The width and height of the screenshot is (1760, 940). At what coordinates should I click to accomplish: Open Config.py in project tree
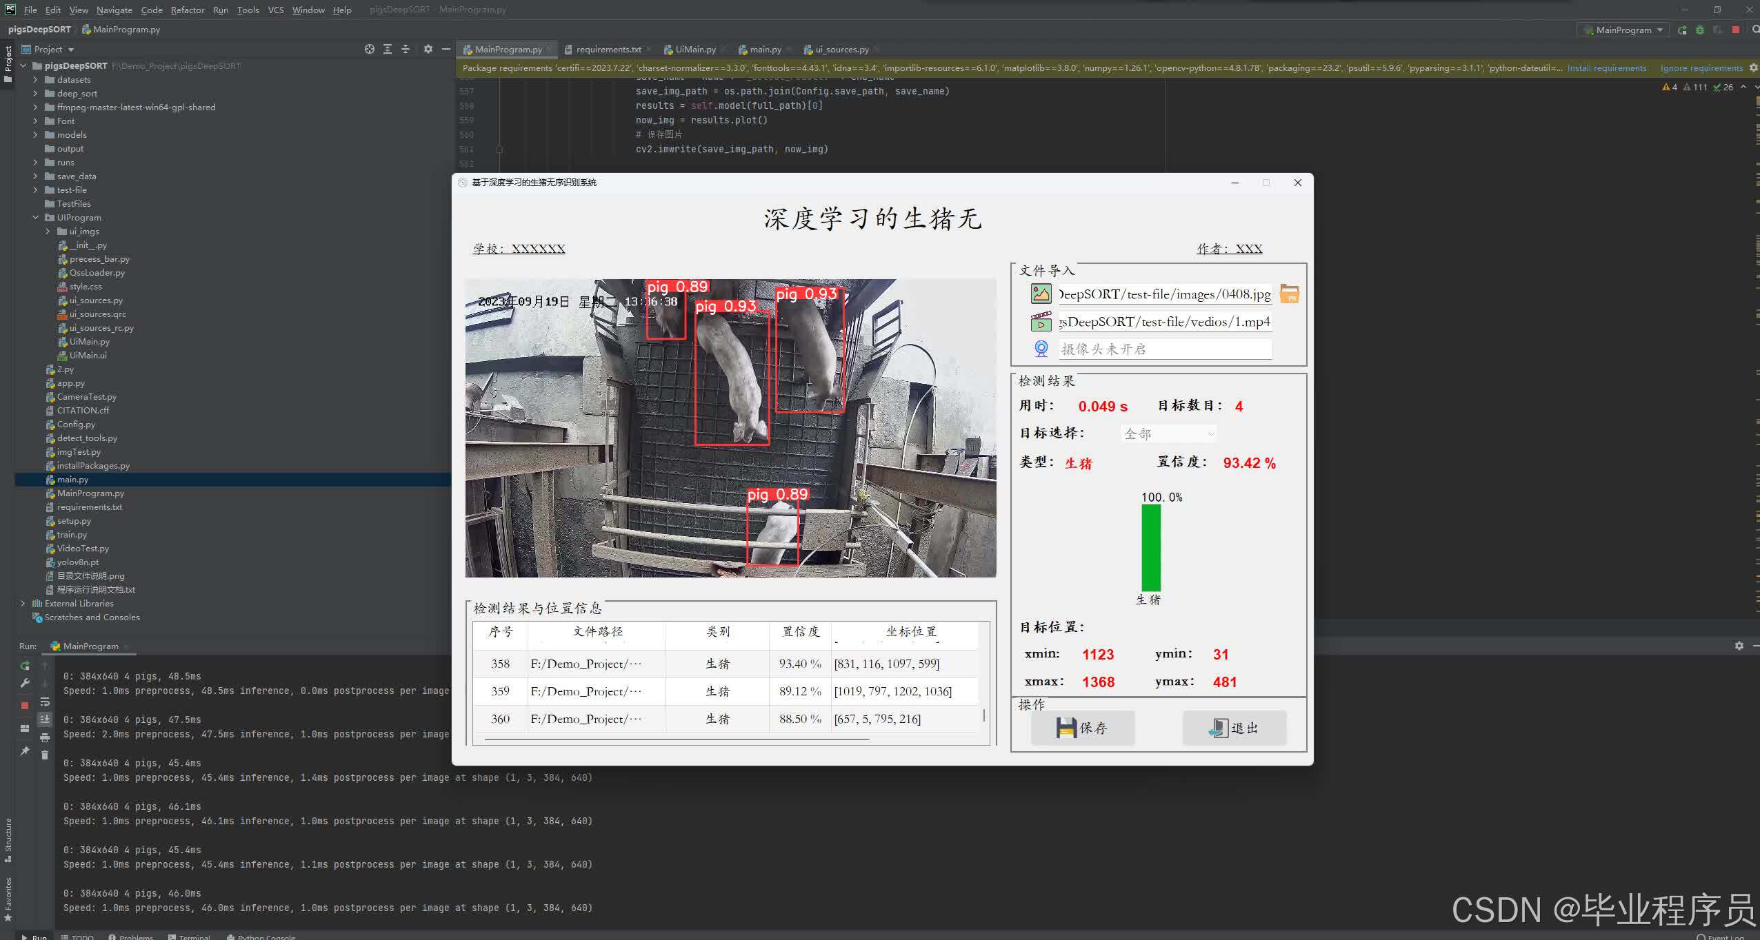pos(76,424)
